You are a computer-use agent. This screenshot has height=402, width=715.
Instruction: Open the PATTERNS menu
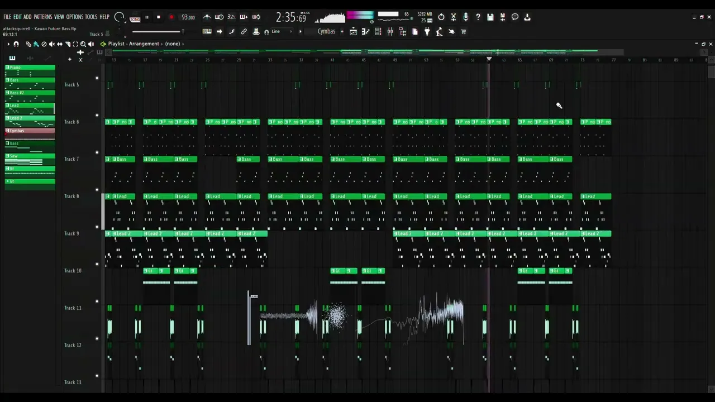pyautogui.click(x=42, y=17)
